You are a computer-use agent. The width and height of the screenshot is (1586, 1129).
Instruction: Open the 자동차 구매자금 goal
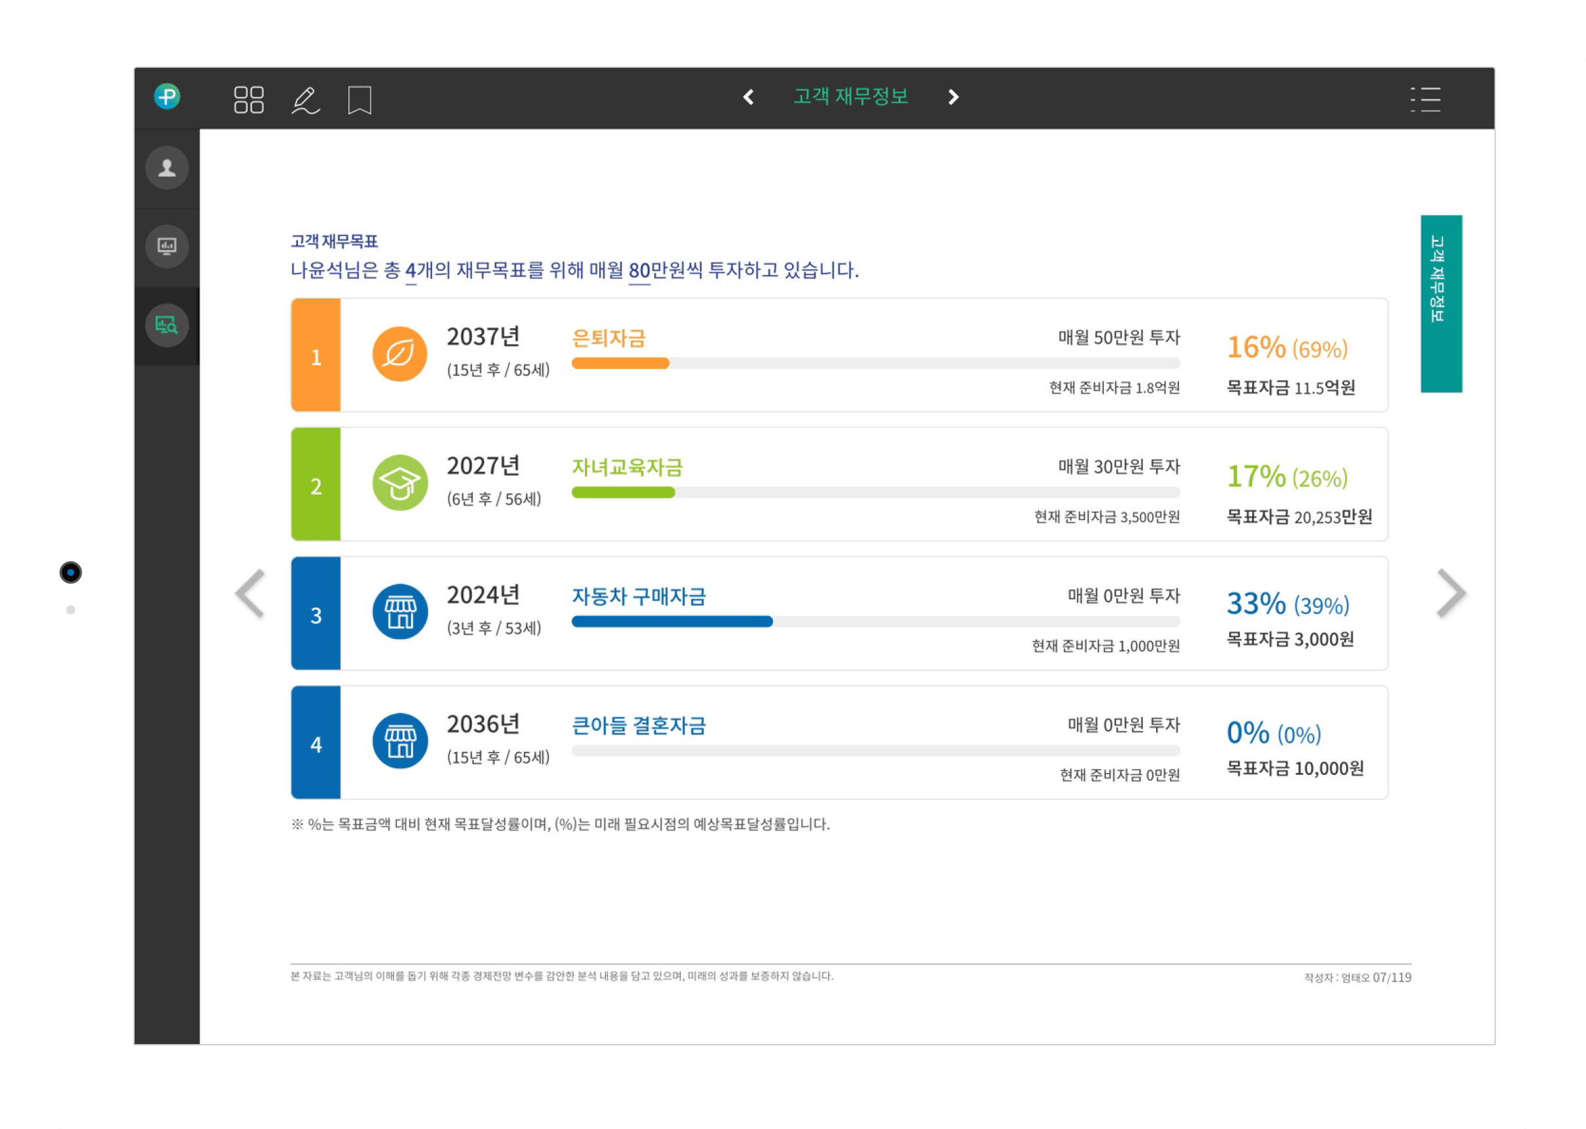638,597
